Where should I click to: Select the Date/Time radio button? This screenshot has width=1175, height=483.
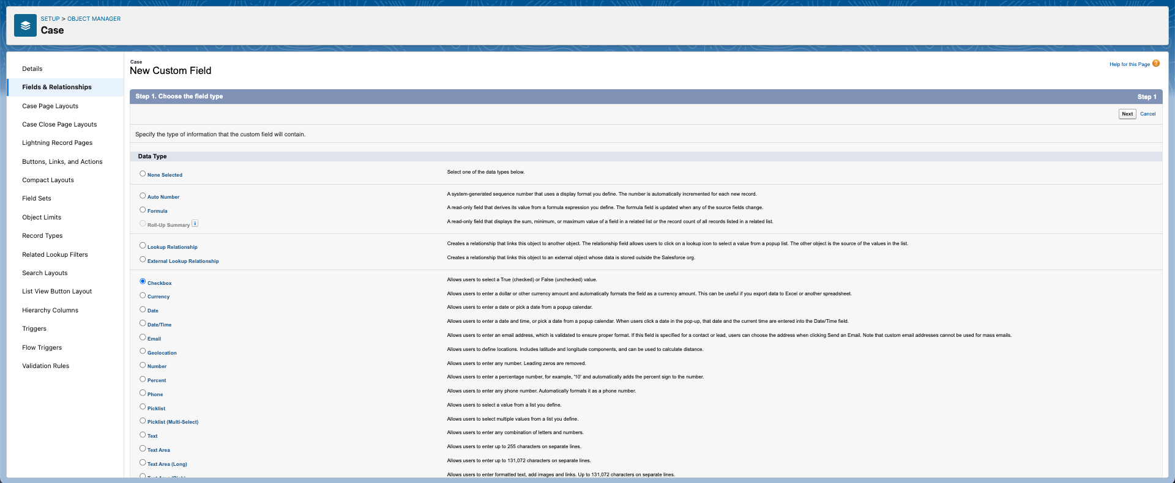(x=143, y=323)
